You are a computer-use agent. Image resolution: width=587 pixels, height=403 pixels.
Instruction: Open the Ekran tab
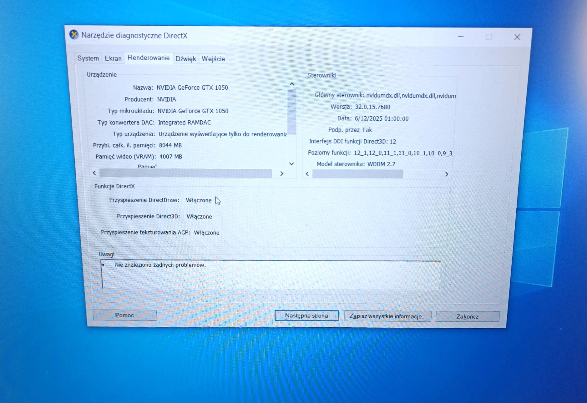pyautogui.click(x=113, y=58)
